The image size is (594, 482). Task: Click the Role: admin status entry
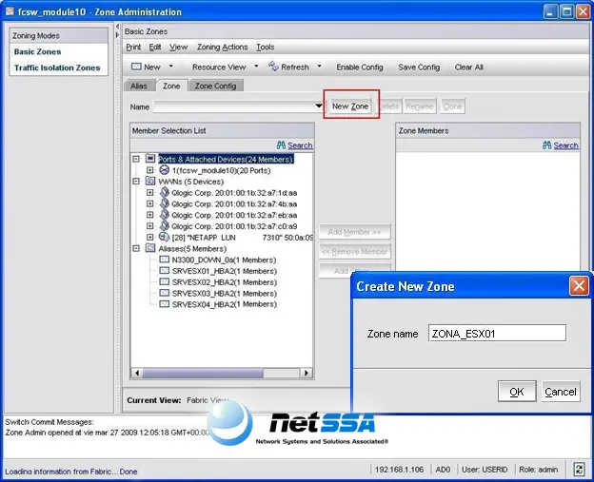click(539, 470)
